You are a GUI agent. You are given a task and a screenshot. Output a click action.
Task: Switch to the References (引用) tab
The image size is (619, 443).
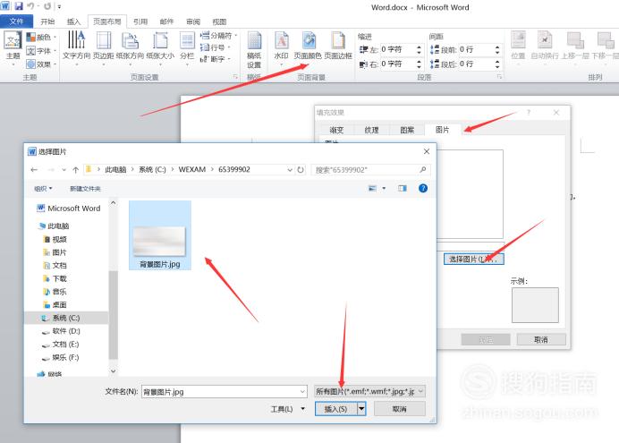click(140, 21)
